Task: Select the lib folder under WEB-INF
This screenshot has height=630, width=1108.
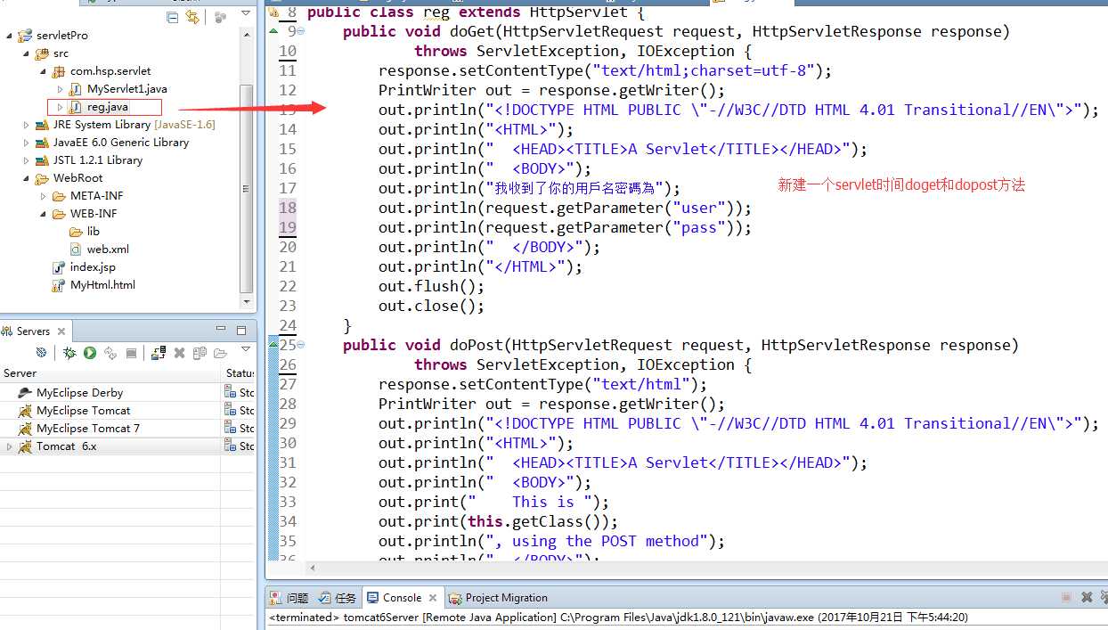Action: [x=93, y=232]
